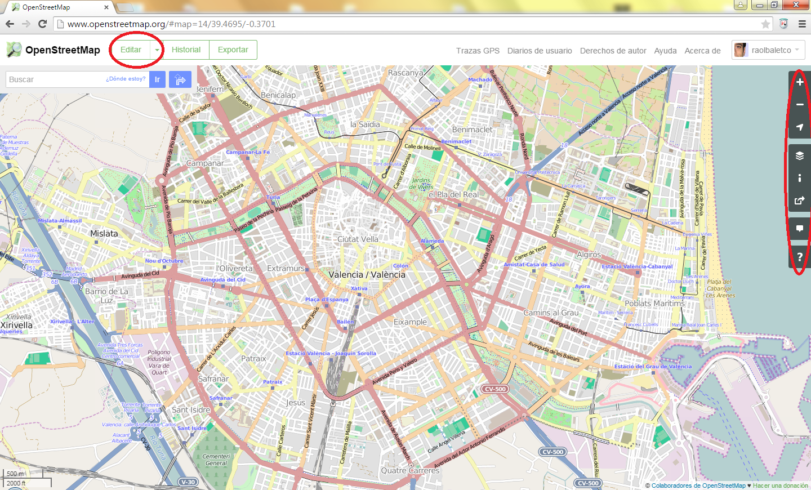
Task: Open the map key info panel
Action: [x=800, y=178]
